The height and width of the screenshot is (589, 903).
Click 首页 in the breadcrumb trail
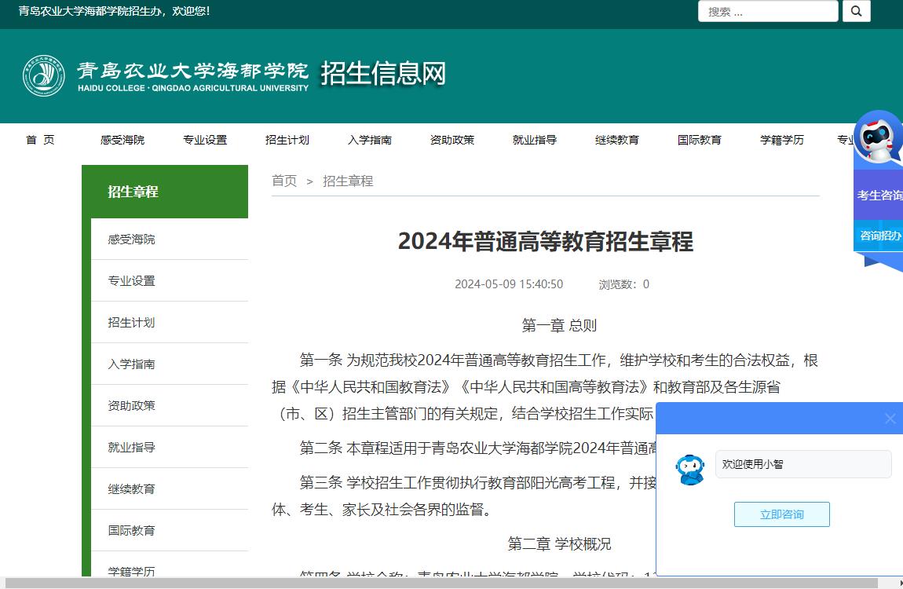[x=283, y=181]
